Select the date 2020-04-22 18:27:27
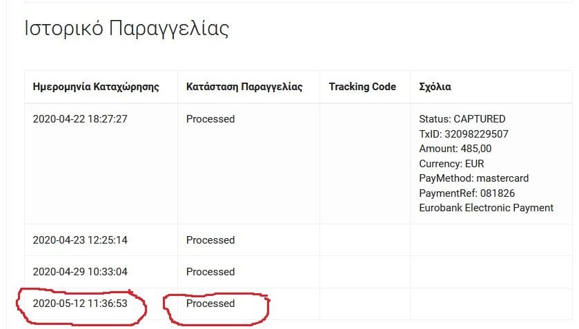579x329 pixels. pos(80,119)
